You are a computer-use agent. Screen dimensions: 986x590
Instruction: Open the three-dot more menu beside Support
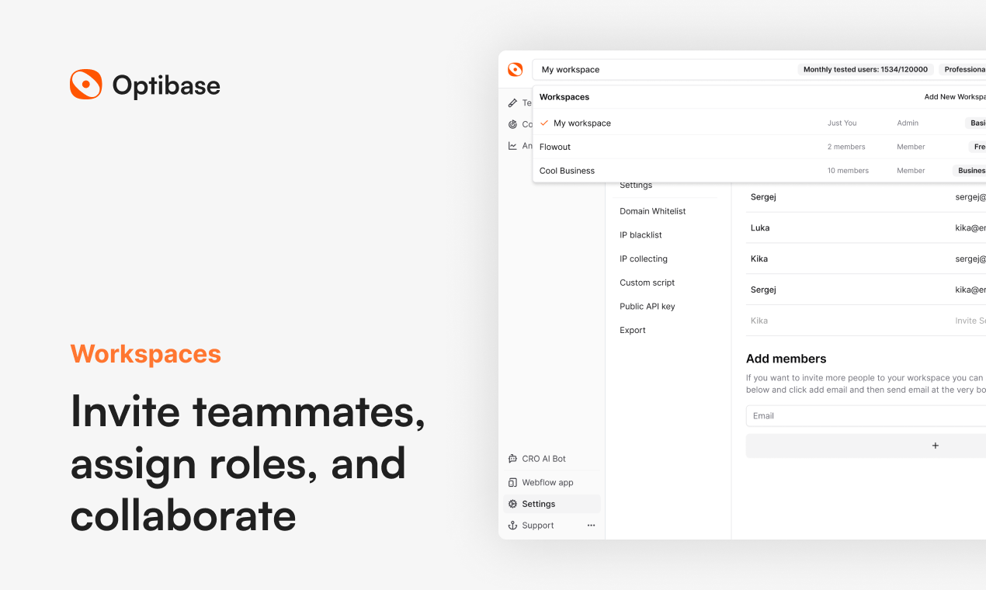[x=591, y=526]
